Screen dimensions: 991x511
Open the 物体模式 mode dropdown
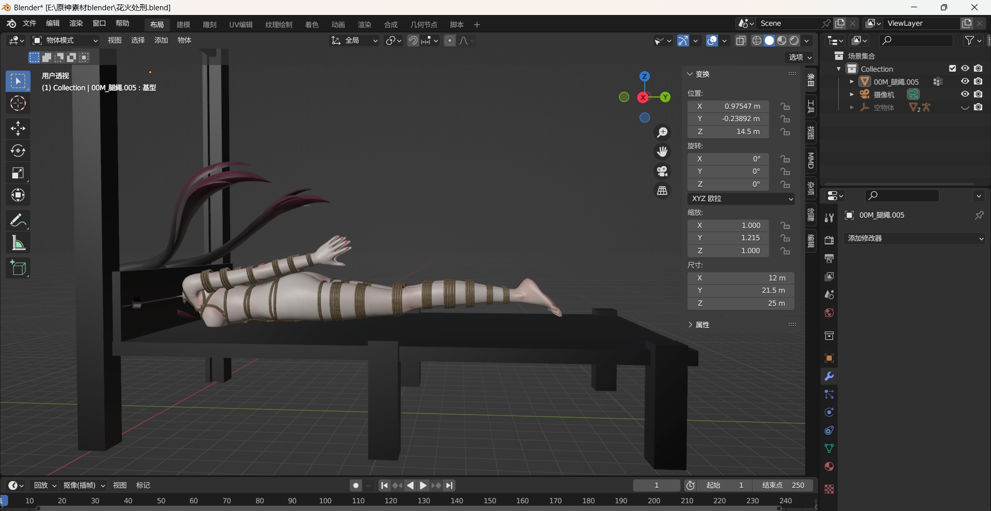tap(65, 40)
